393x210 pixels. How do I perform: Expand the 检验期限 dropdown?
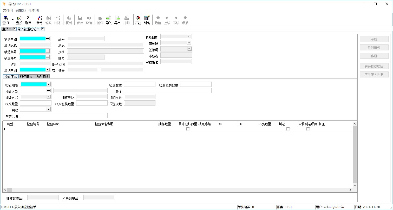49,84
